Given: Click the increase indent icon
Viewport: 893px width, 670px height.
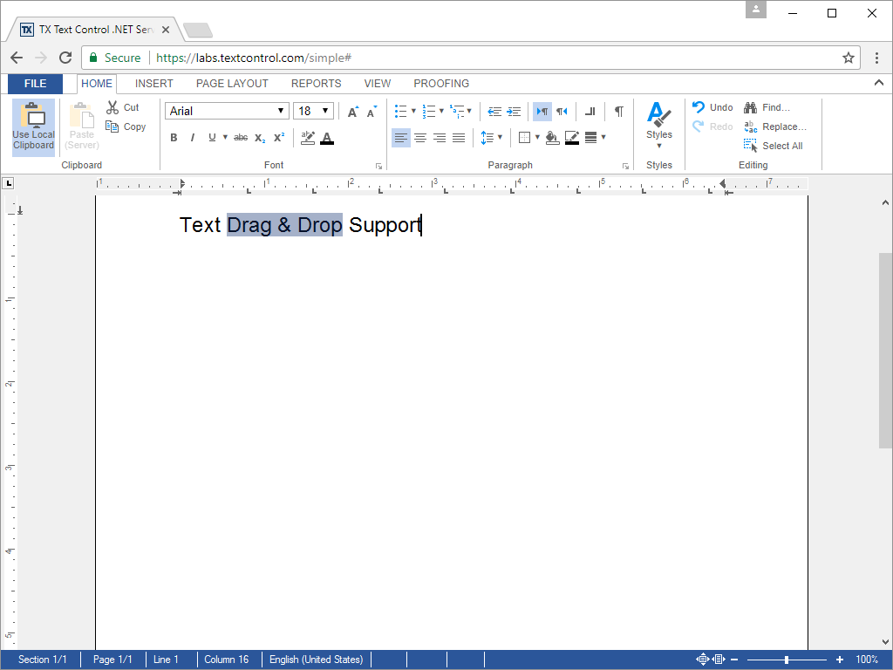Looking at the screenshot, I should pyautogui.click(x=514, y=112).
